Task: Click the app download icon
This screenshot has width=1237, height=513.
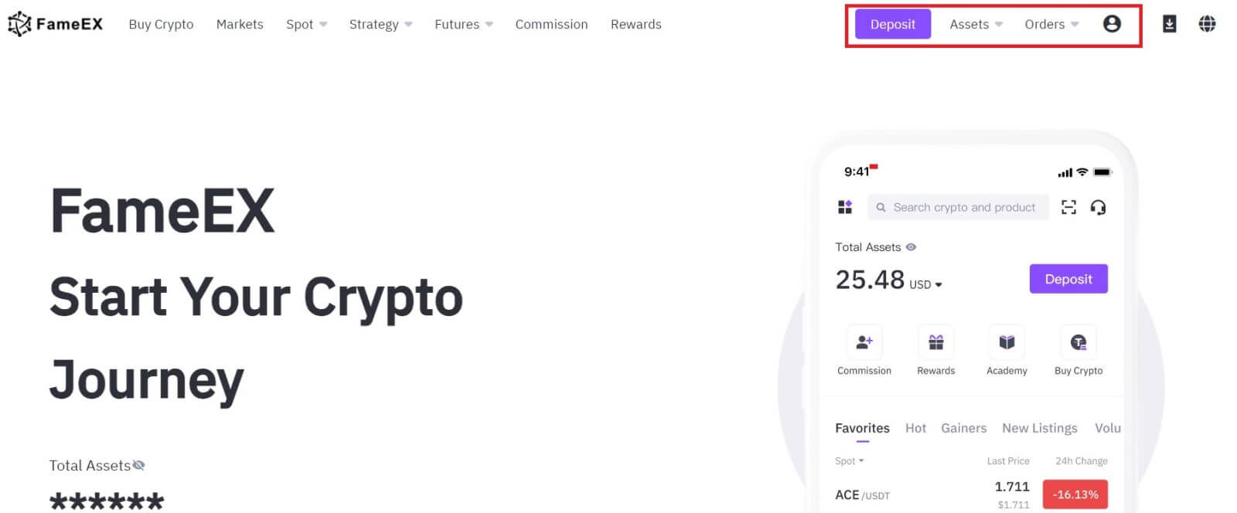Action: click(1169, 24)
